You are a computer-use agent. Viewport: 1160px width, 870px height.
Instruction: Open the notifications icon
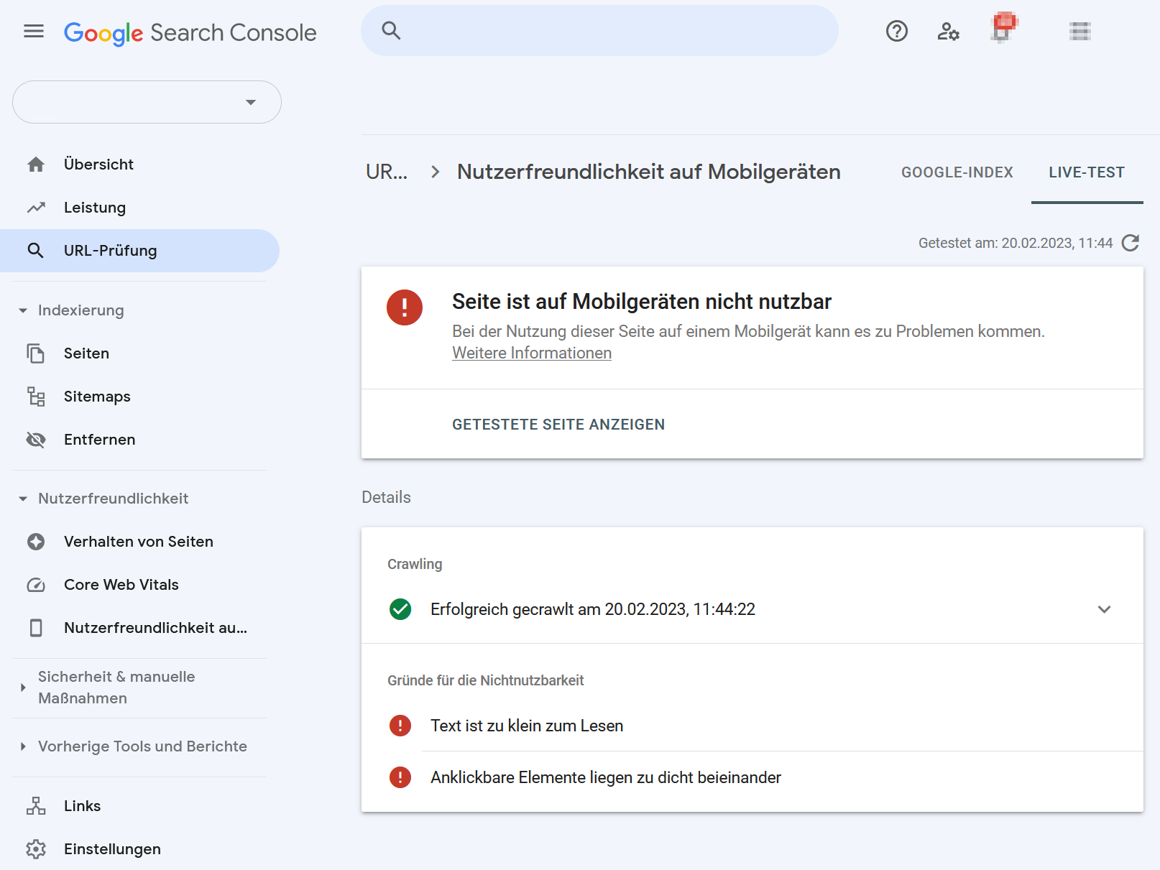pyautogui.click(x=1003, y=29)
